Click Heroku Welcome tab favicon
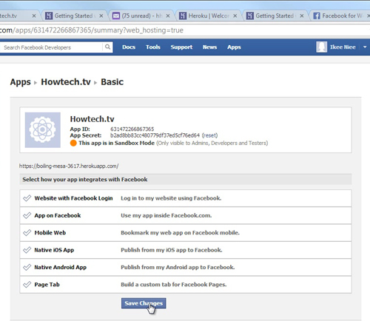The width and height of the screenshot is (370, 321). click(x=183, y=16)
